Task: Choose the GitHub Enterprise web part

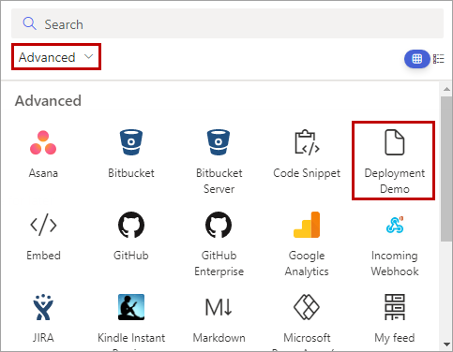Action: (219, 244)
